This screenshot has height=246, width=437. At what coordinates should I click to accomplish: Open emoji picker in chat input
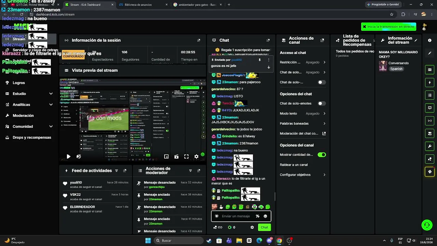tap(265, 216)
